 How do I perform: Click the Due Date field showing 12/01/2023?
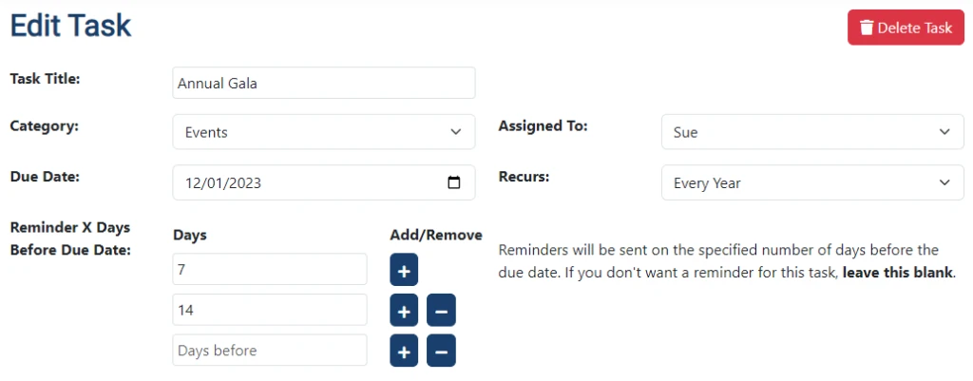point(304,183)
